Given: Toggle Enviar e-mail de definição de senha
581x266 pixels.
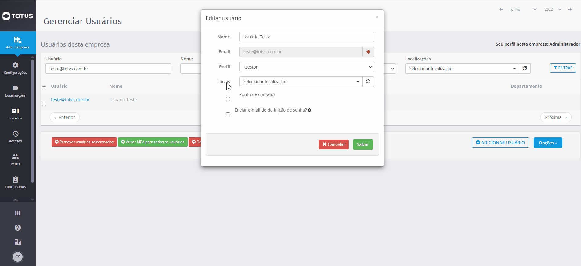Looking at the screenshot, I should (x=228, y=115).
